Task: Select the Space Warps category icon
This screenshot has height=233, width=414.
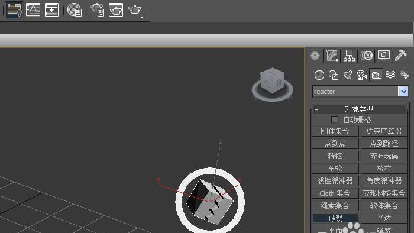Action: coord(390,75)
